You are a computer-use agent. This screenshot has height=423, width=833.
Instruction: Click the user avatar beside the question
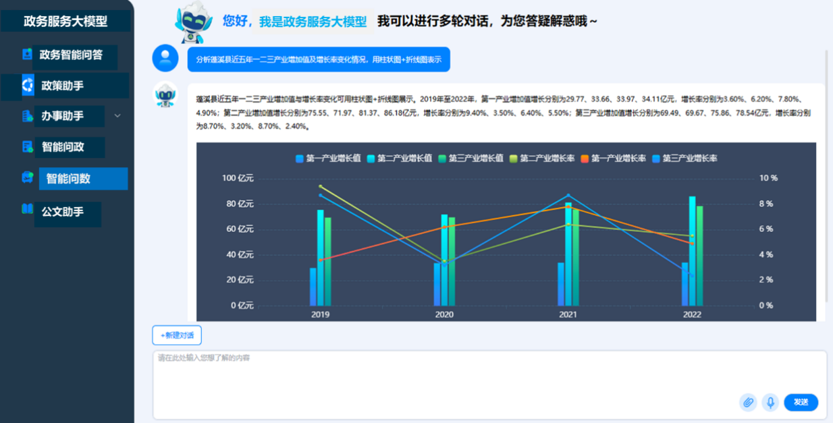coord(165,59)
